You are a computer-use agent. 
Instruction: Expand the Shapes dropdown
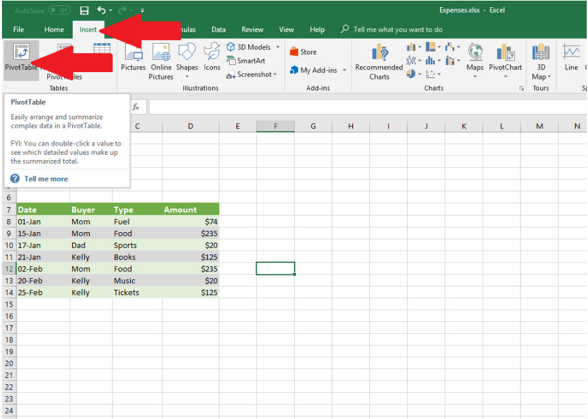187,76
